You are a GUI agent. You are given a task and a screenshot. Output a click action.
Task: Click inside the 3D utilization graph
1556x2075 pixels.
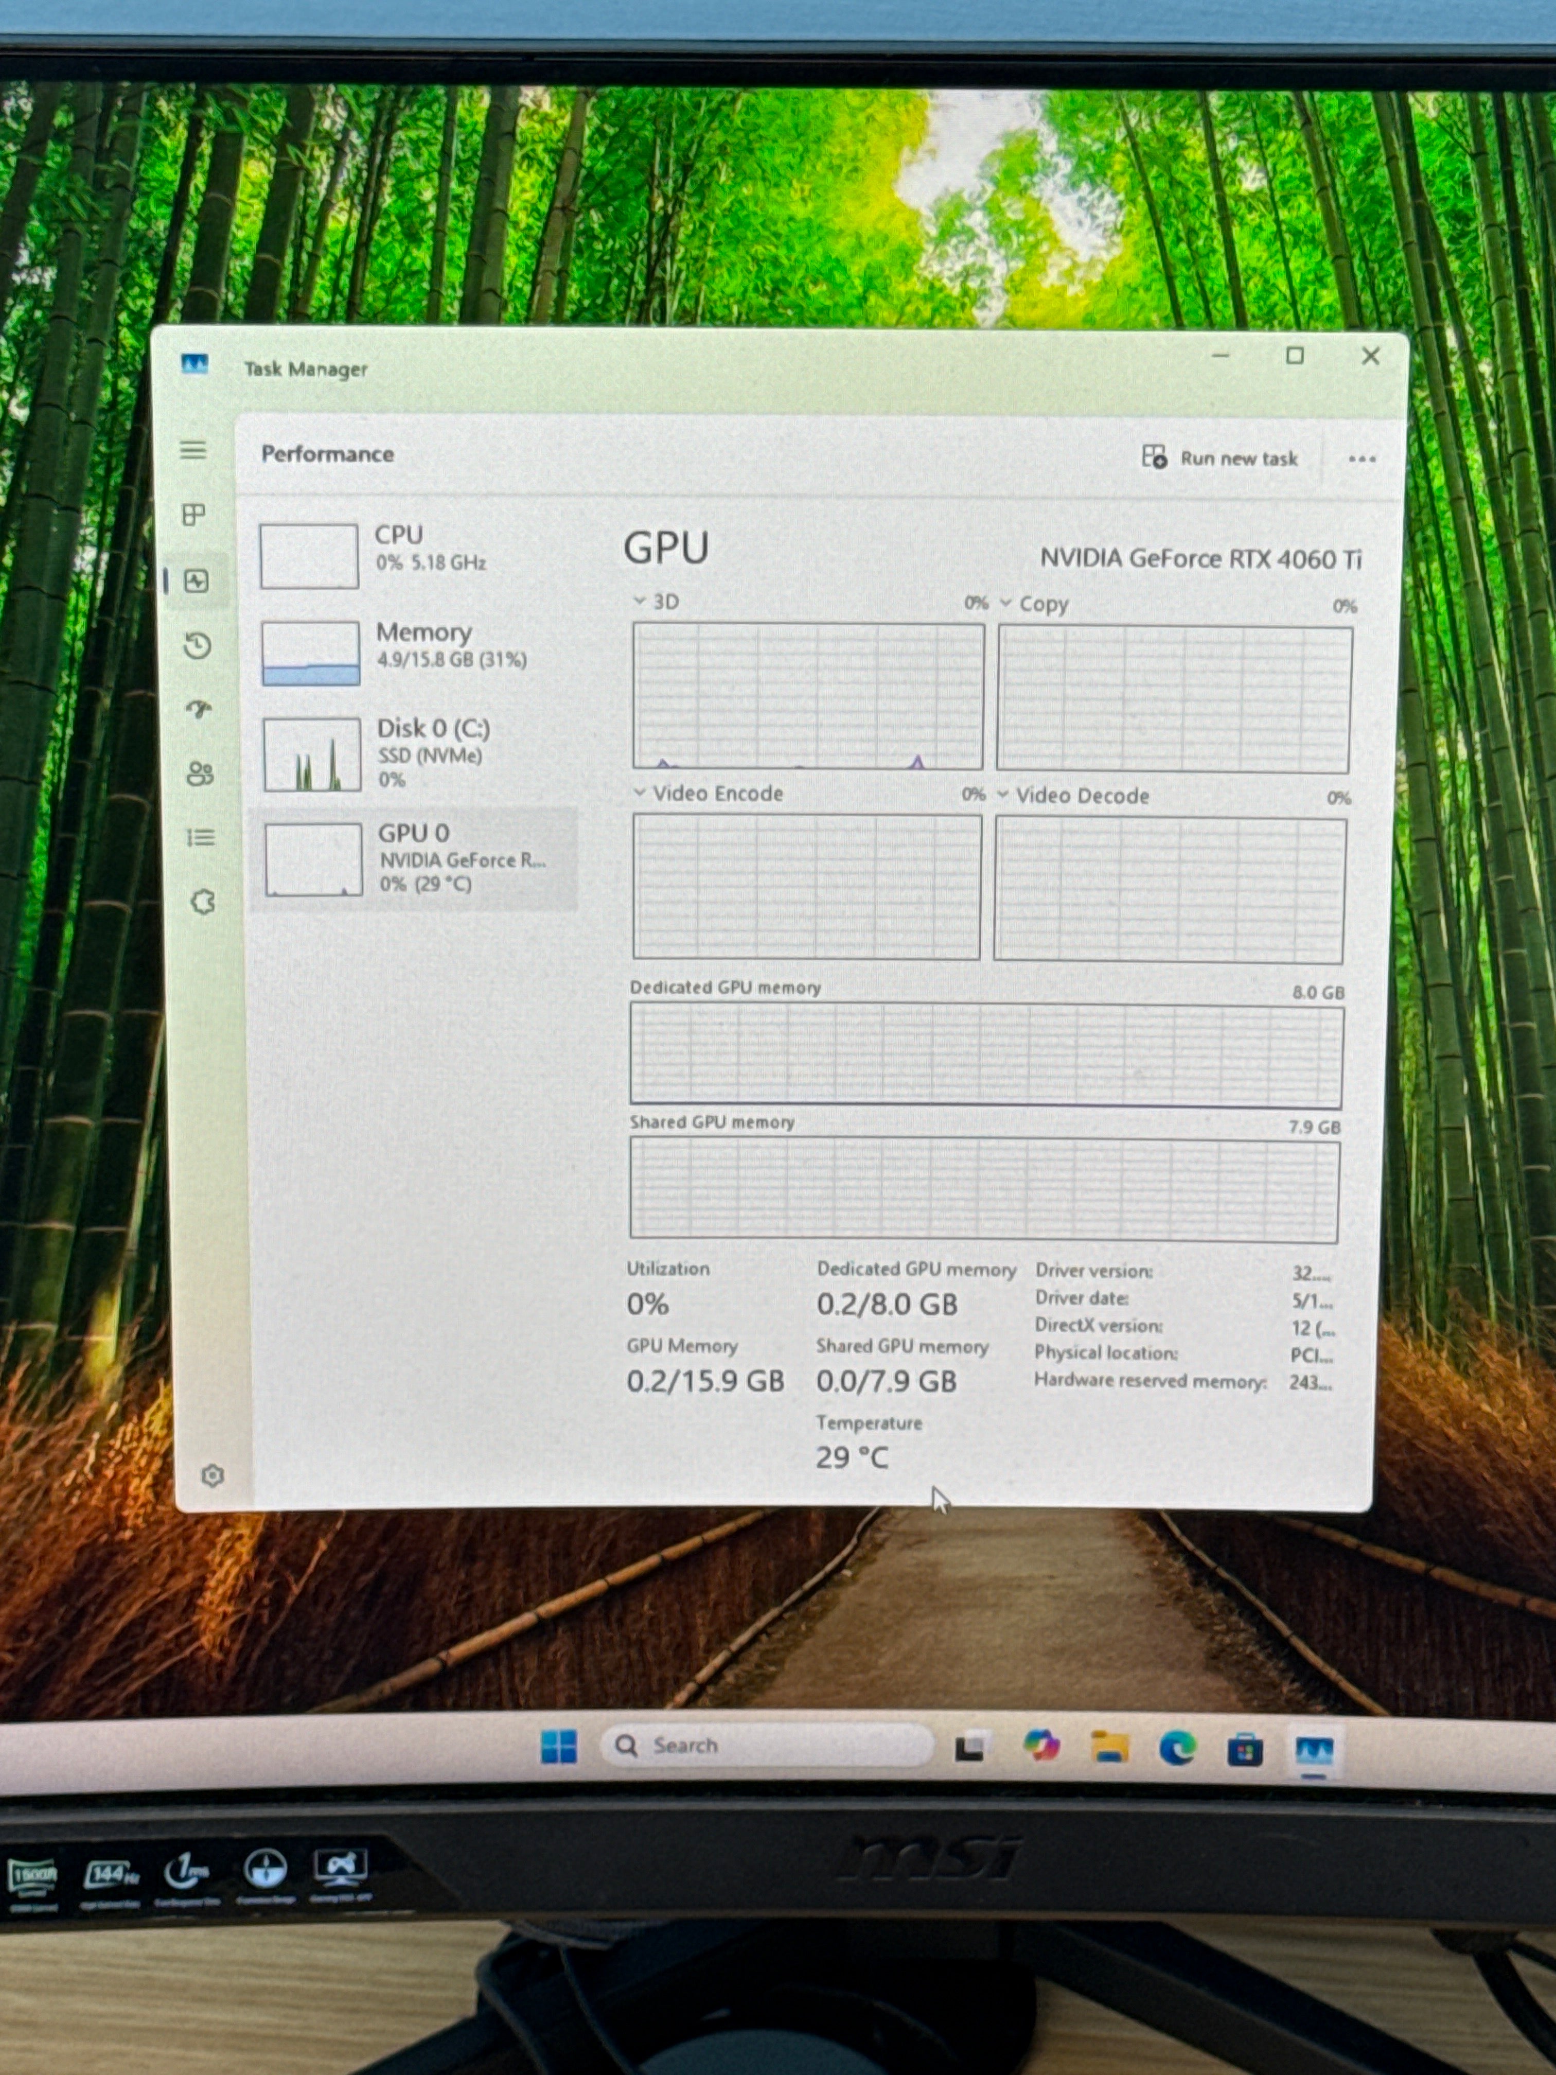[807, 696]
